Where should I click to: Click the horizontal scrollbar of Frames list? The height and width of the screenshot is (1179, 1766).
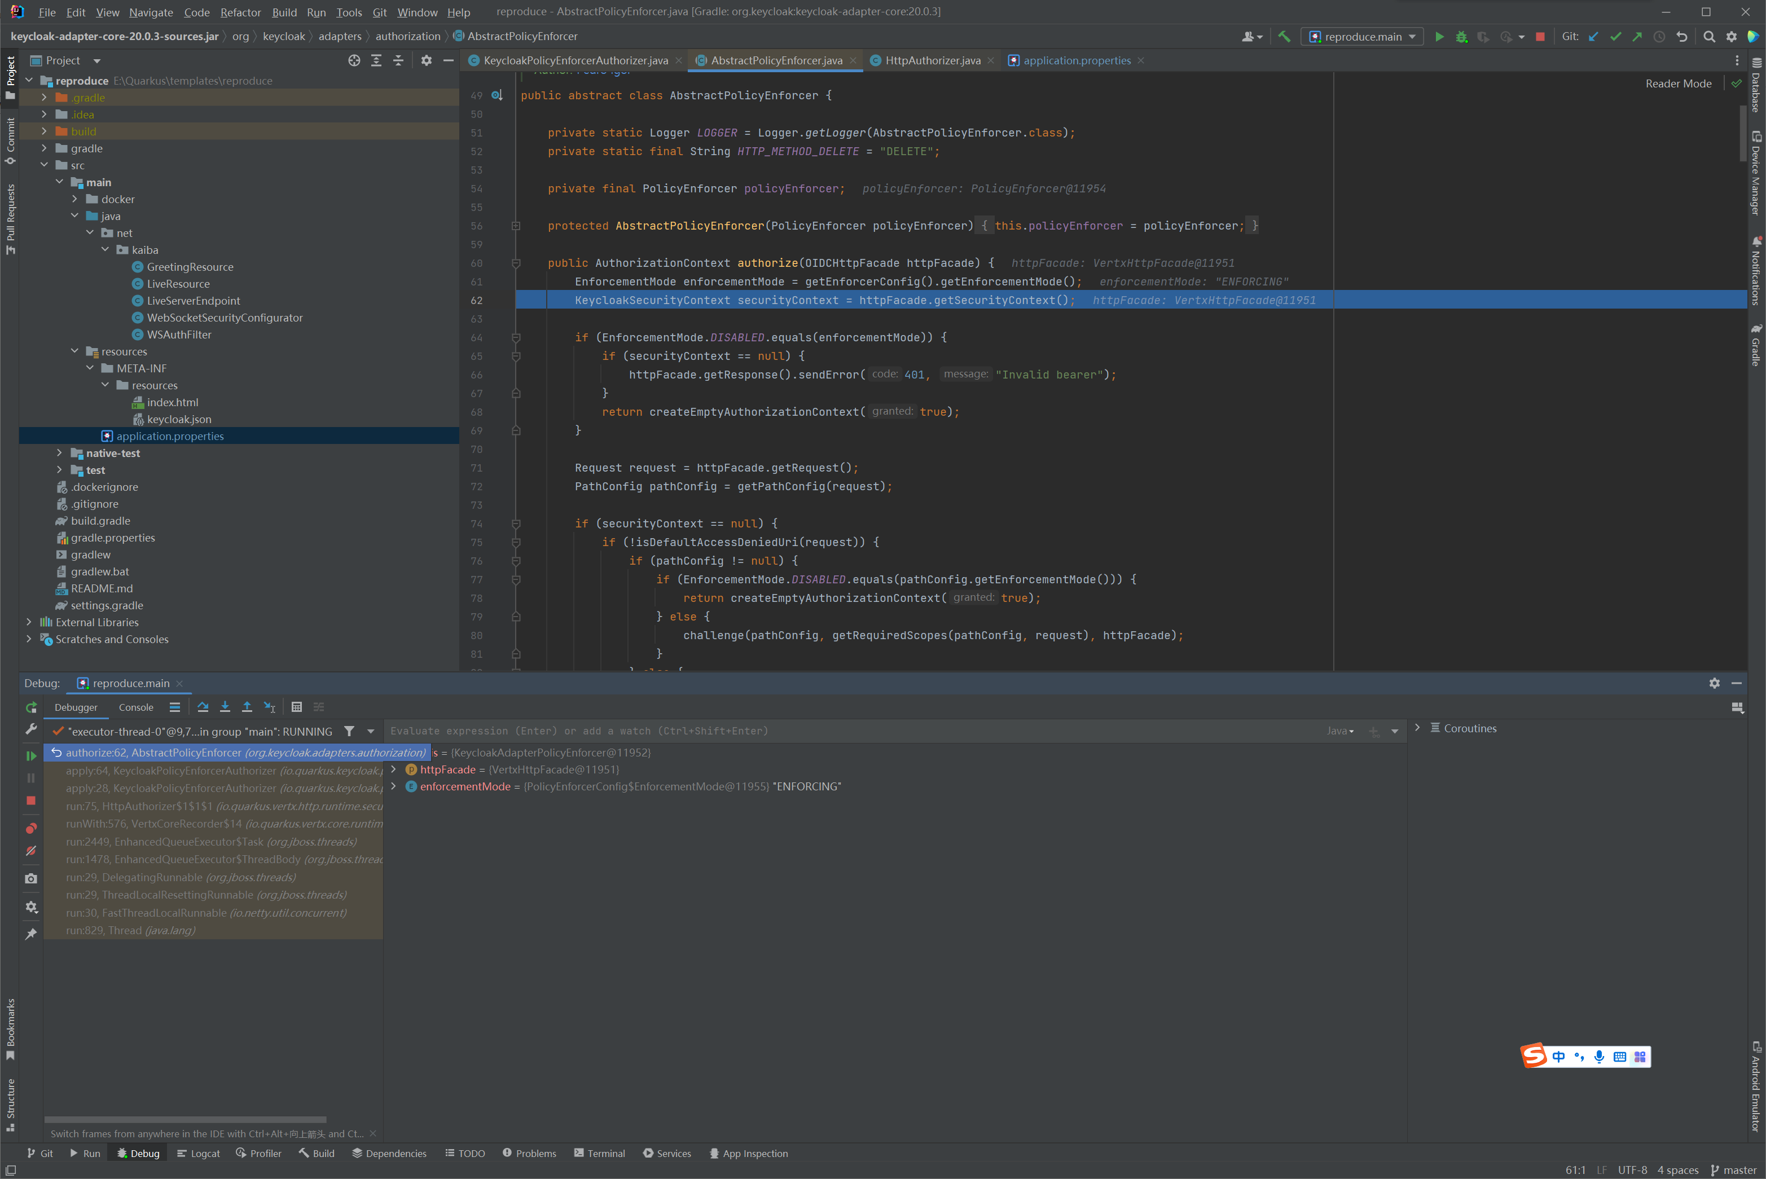(185, 1119)
